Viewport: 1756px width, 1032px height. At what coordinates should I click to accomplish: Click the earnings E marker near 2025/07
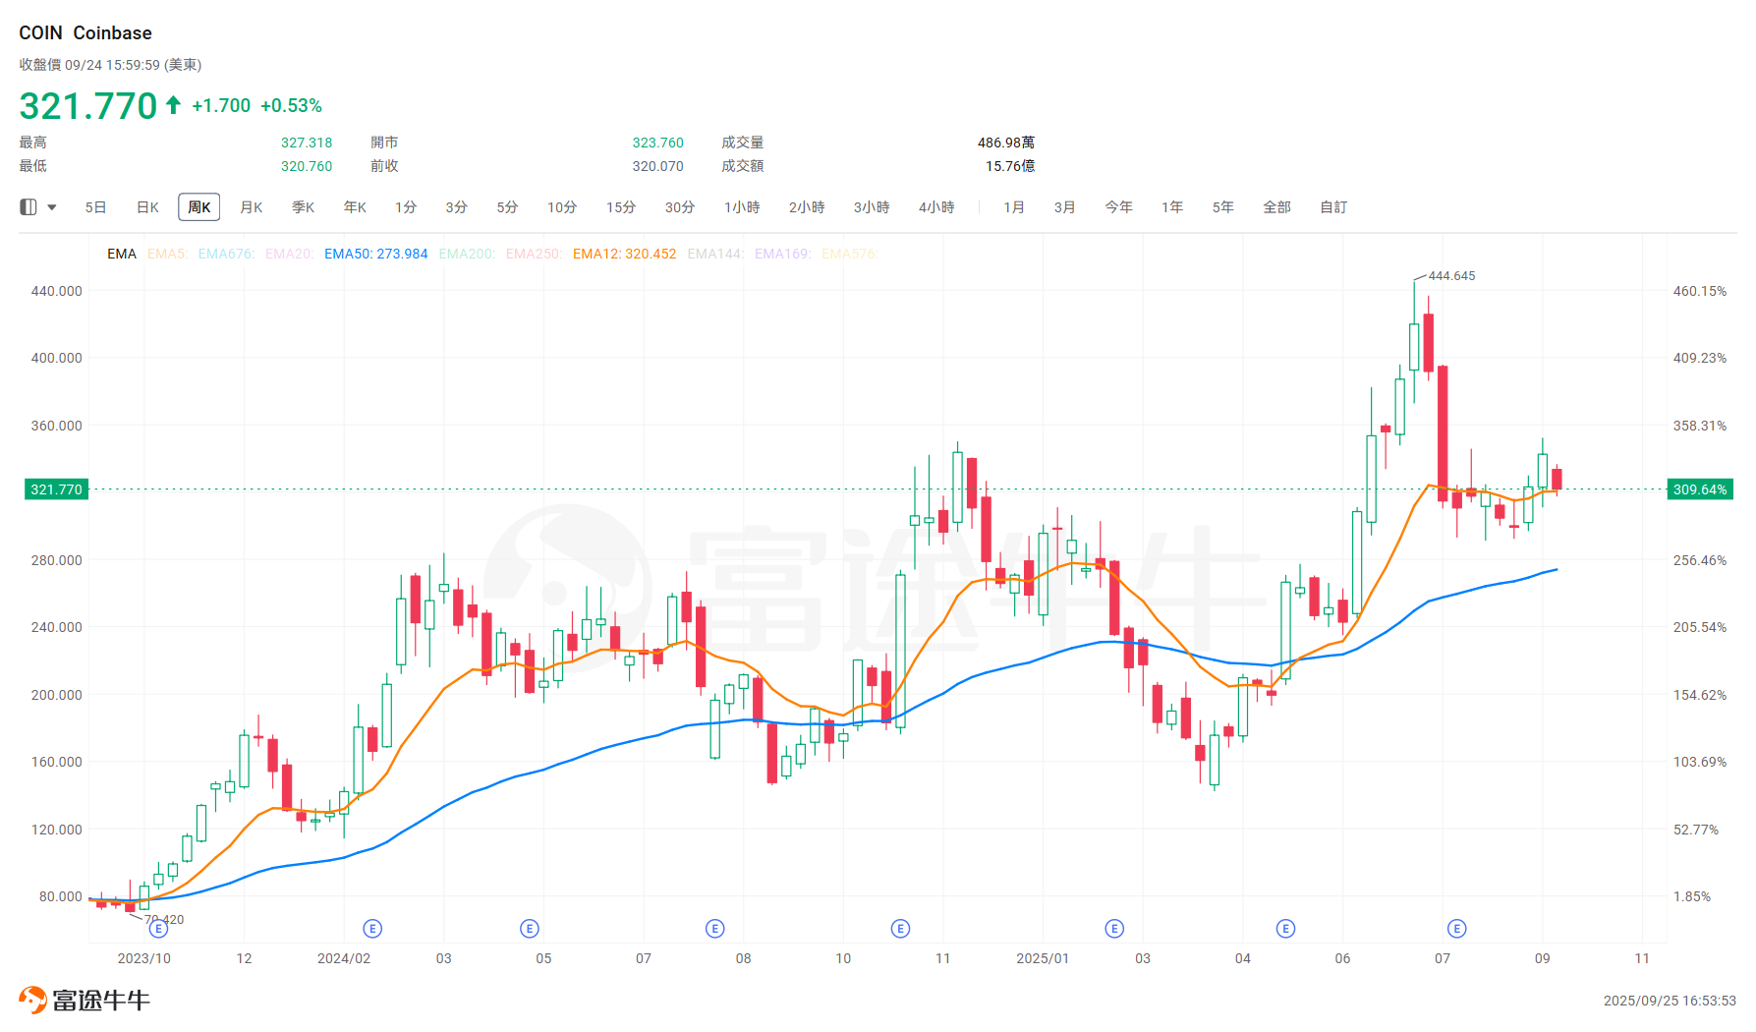click(x=1456, y=928)
